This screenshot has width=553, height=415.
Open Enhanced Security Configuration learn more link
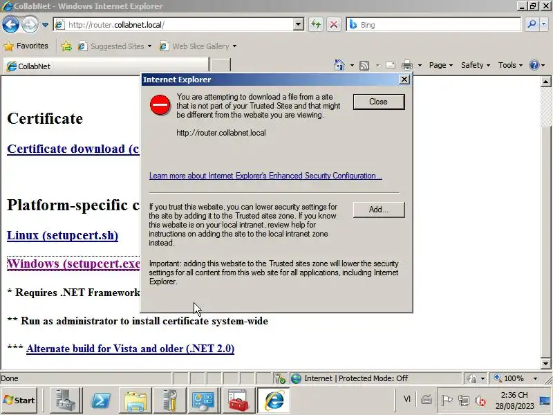point(265,176)
